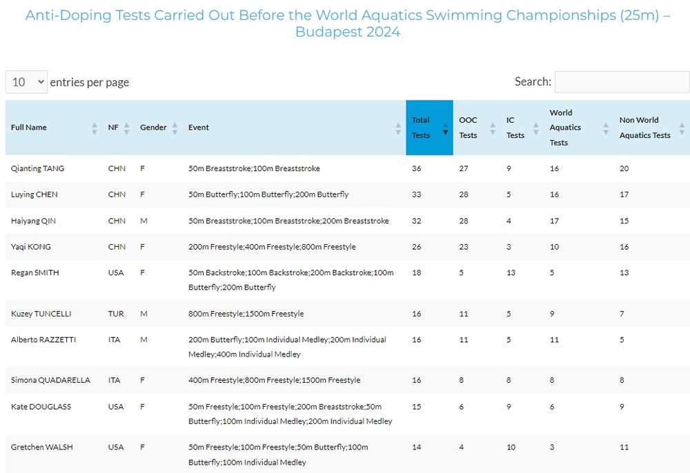Sort table by Event header label
The image size is (690, 473).
click(199, 128)
